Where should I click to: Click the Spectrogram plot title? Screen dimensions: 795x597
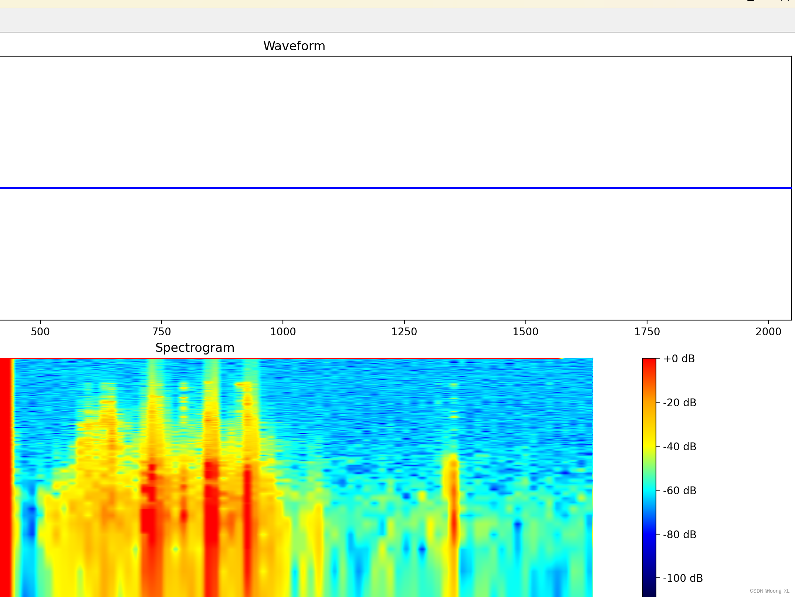point(194,348)
